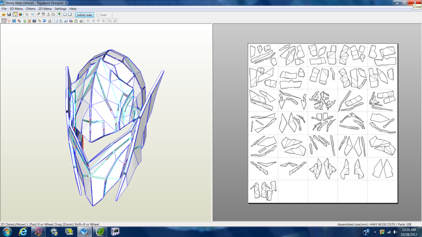Image resolution: width=422 pixels, height=237 pixels.
Task: Click the volume speaker tray icon
Action: coord(395,232)
